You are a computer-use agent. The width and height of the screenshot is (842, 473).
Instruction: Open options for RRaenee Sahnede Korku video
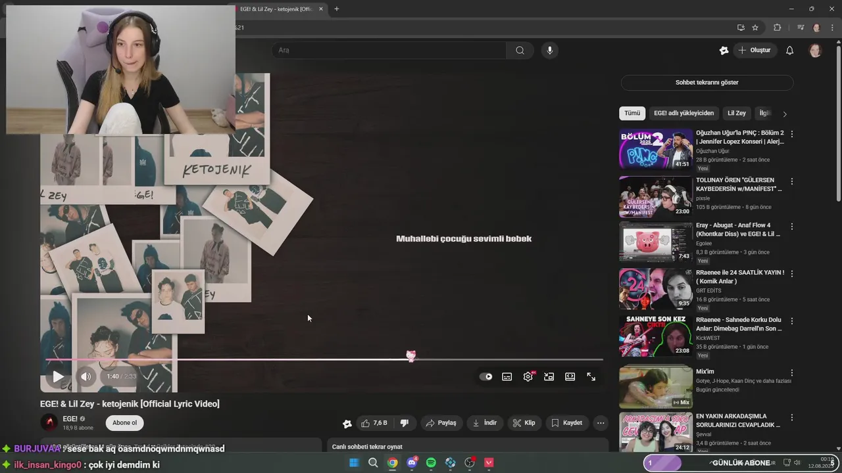pyautogui.click(x=792, y=321)
